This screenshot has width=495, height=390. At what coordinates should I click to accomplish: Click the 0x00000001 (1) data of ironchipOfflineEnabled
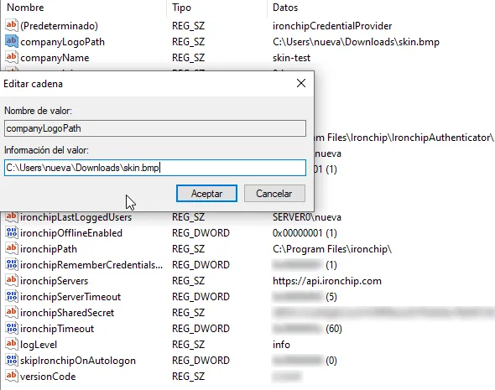tap(305, 233)
